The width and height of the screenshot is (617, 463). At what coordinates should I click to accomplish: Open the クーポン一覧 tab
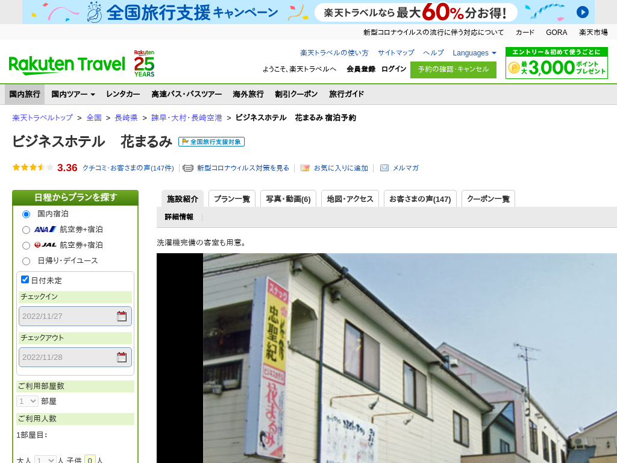click(488, 199)
